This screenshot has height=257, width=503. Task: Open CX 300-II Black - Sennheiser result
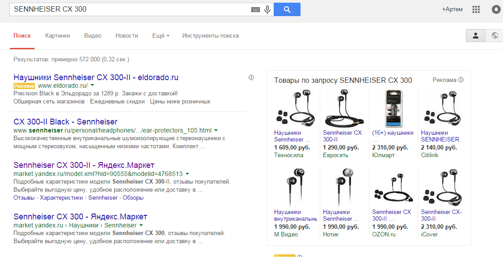click(x=65, y=122)
